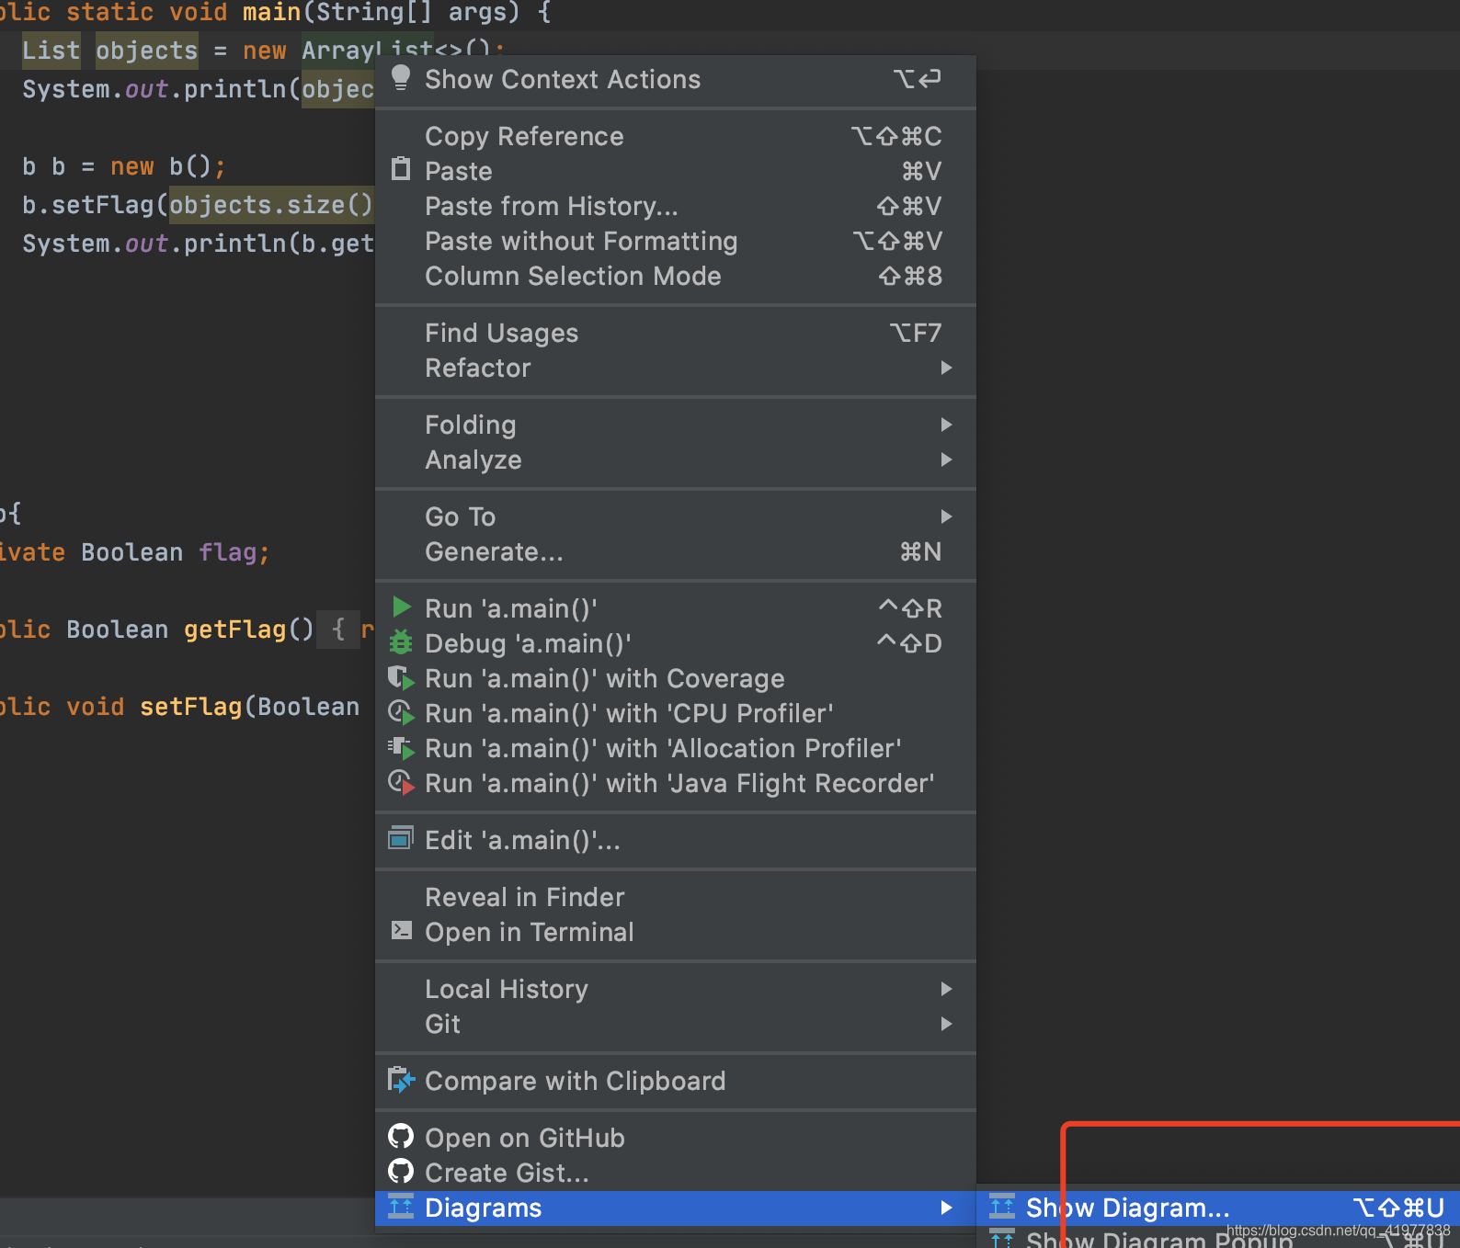Choose Debug 'a.main()'
Viewport: 1460px width, 1248px height.
click(676, 643)
